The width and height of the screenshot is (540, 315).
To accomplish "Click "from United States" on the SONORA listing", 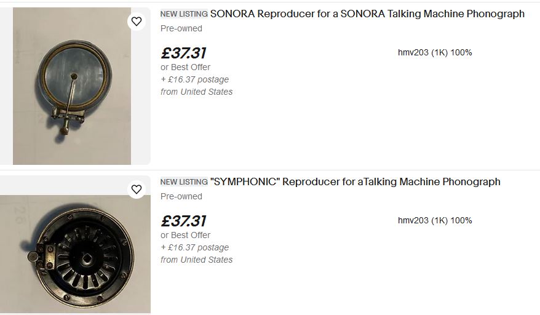I will click(x=197, y=92).
